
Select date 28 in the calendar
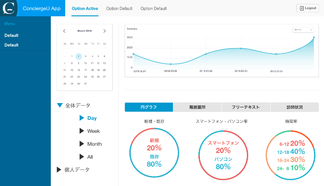point(65,84)
